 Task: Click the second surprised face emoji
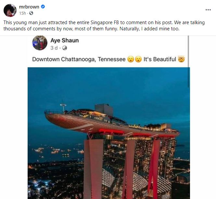pyautogui.click(x=138, y=59)
